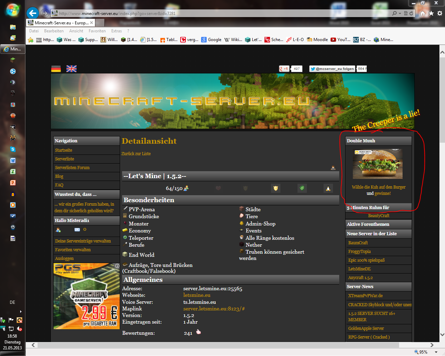Click the messages envelope icon under Hallo Misteradi1
Viewport: 445px width, 356px height.
click(x=77, y=230)
